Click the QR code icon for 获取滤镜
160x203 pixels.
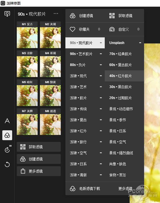coord(112,16)
